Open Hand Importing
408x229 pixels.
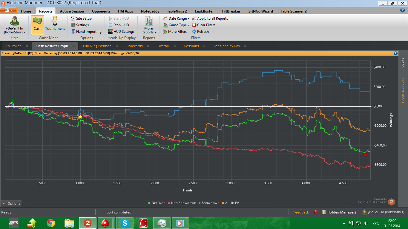point(86,32)
